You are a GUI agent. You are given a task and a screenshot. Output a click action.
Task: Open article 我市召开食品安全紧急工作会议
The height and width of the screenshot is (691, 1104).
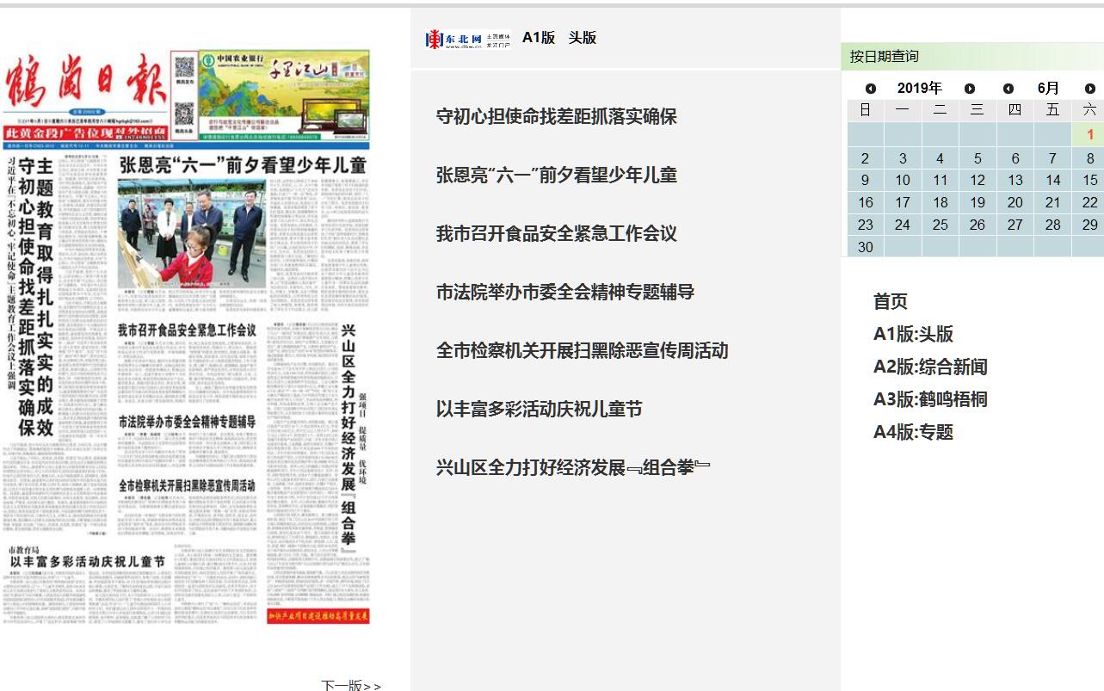556,233
